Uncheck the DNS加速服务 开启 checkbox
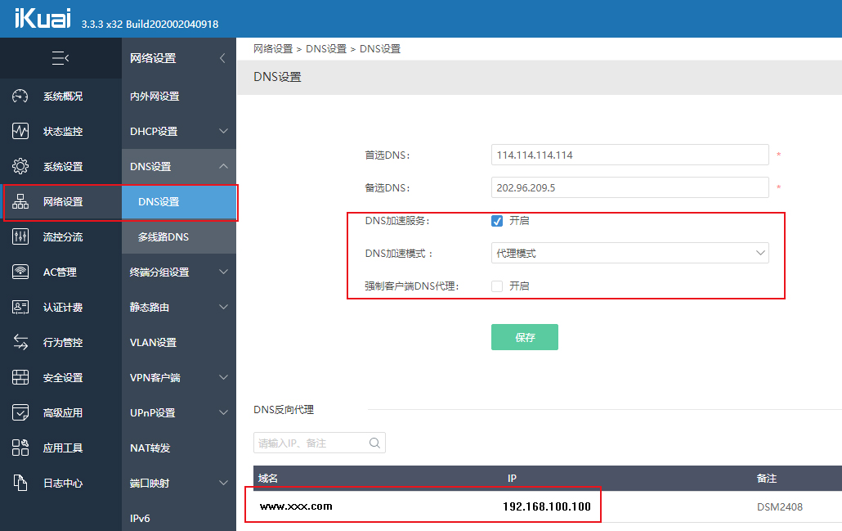 point(497,221)
